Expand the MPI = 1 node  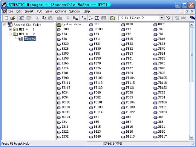tap(10, 29)
